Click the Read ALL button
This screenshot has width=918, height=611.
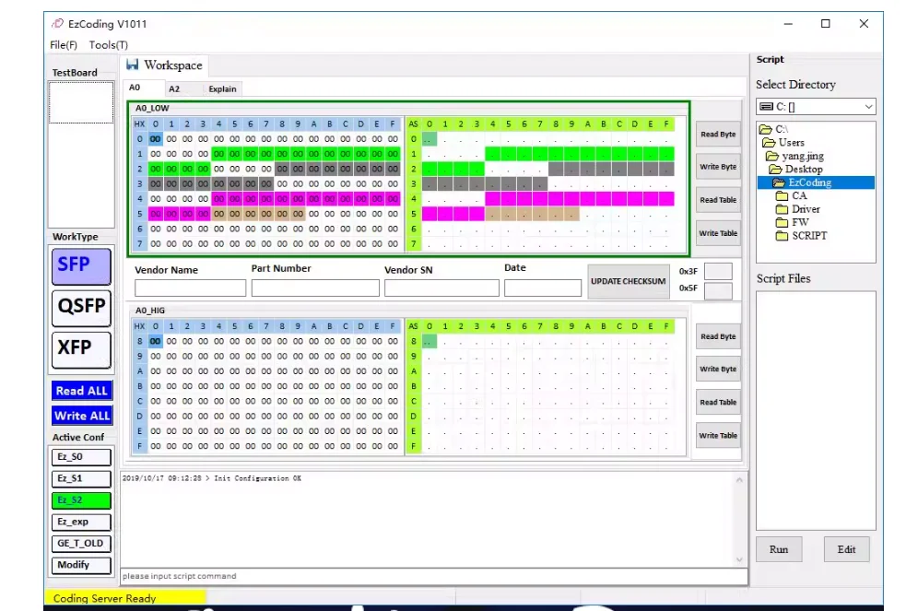click(82, 391)
